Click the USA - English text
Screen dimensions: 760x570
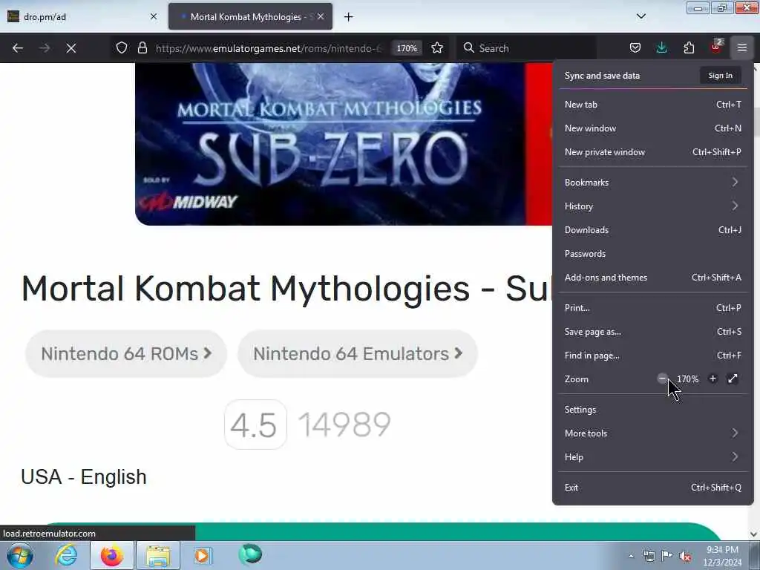pos(84,477)
